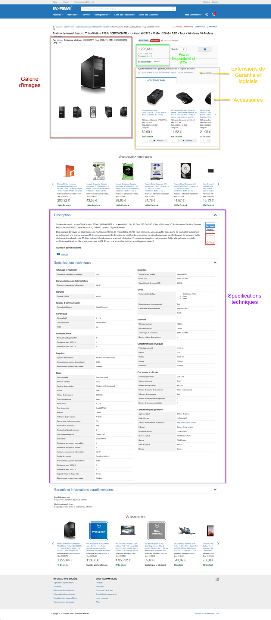271x620 pixels.
Task: Open Station De Travail breadcrumb link
Action: 100,27
